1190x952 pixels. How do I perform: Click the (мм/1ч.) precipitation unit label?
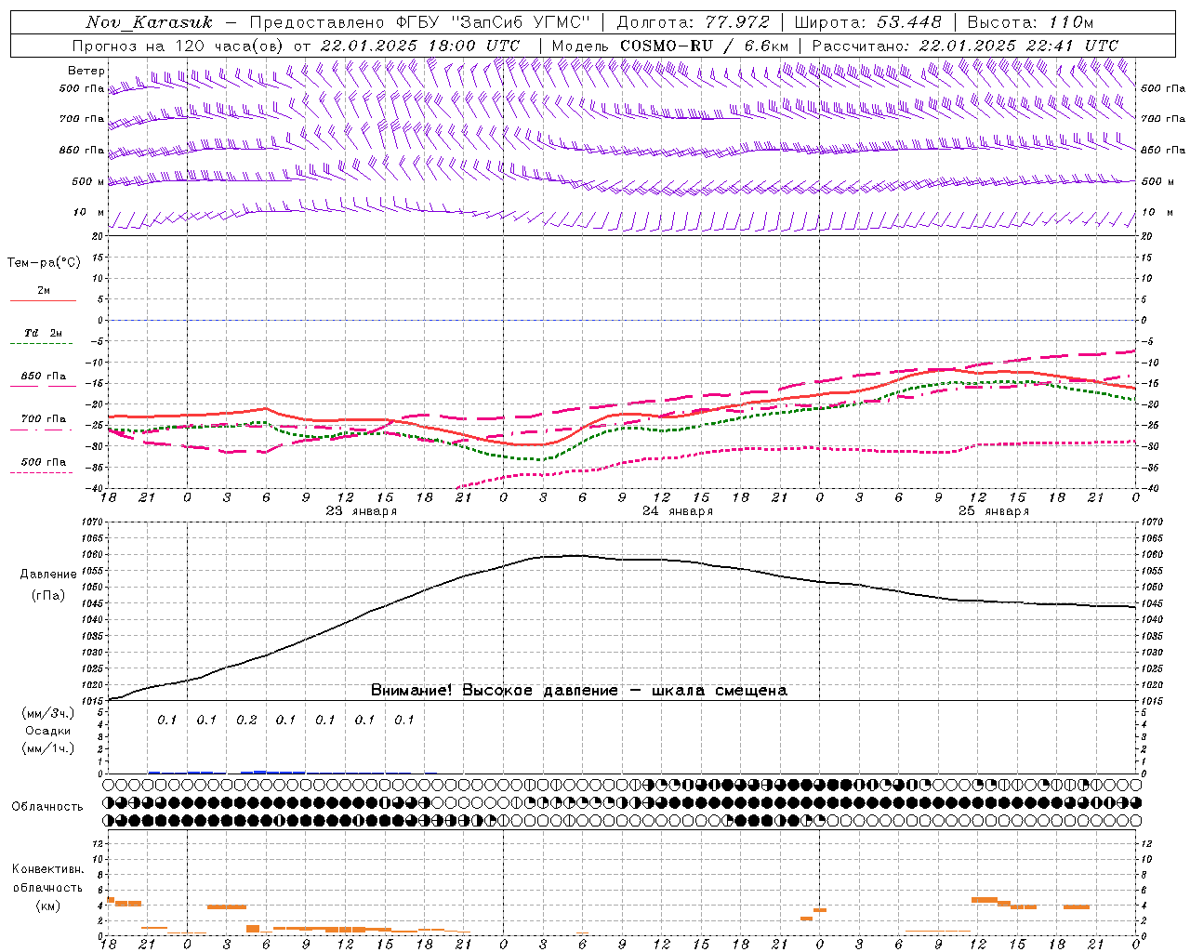(x=47, y=748)
